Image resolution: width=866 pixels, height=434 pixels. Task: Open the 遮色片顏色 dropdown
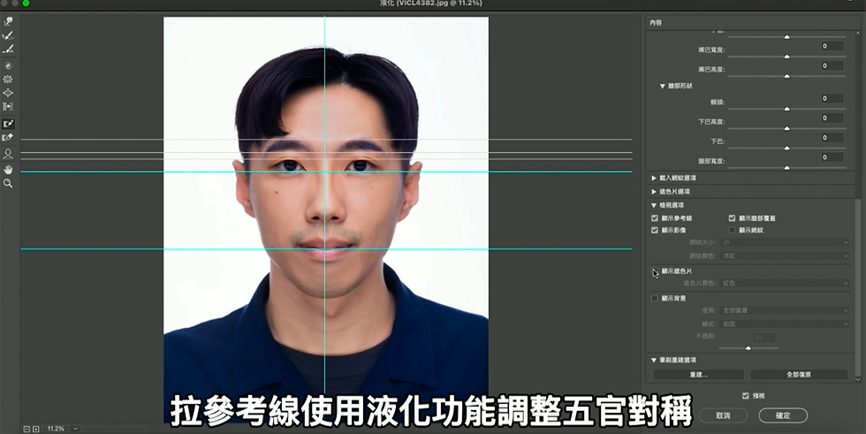pyautogui.click(x=785, y=283)
